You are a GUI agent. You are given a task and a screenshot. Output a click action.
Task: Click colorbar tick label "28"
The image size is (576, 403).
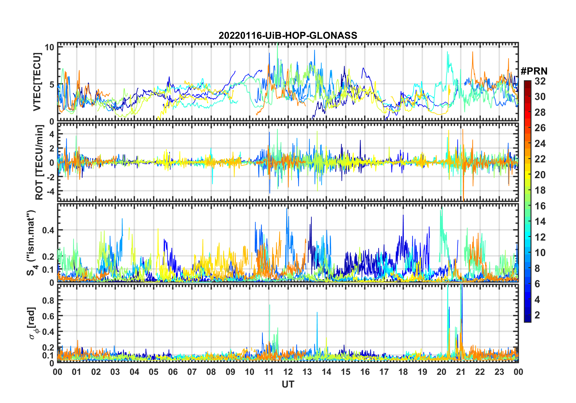click(540, 112)
